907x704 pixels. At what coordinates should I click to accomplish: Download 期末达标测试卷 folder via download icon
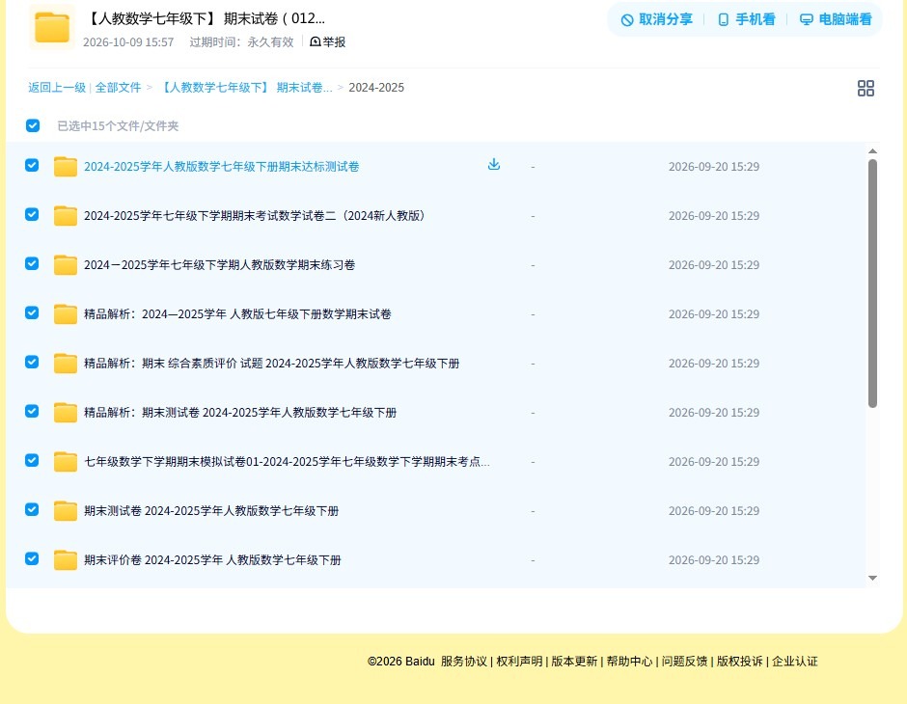(493, 165)
